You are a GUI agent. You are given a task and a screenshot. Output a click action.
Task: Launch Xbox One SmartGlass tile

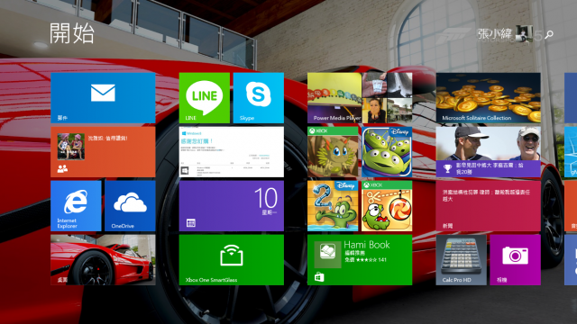[232, 260]
